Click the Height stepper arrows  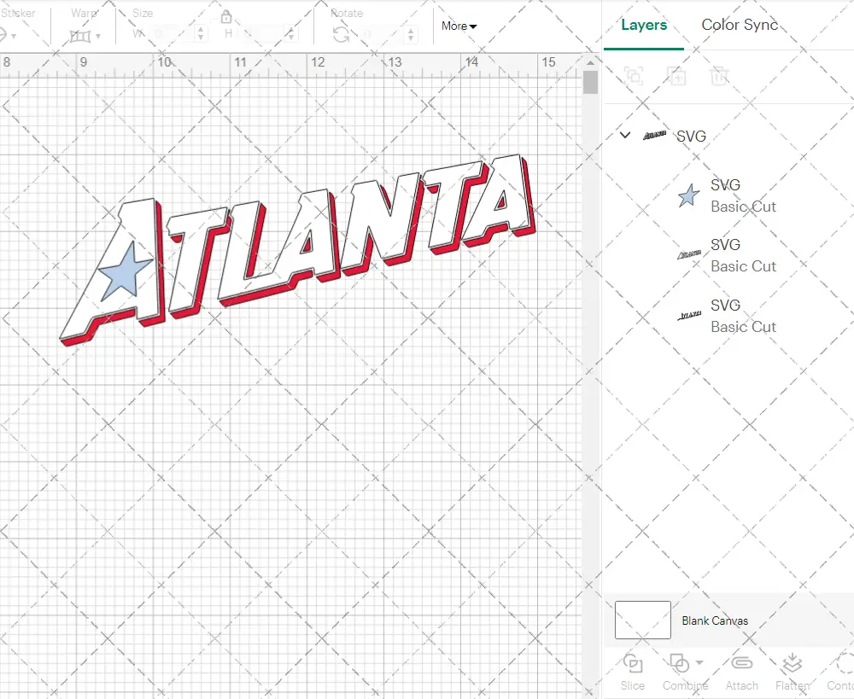click(291, 34)
